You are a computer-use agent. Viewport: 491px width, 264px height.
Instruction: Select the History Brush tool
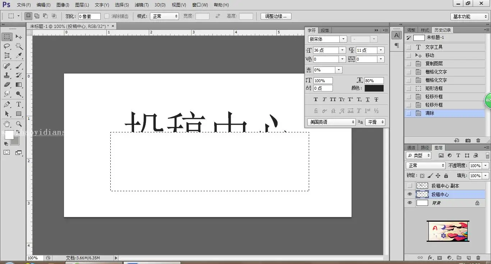click(19, 75)
